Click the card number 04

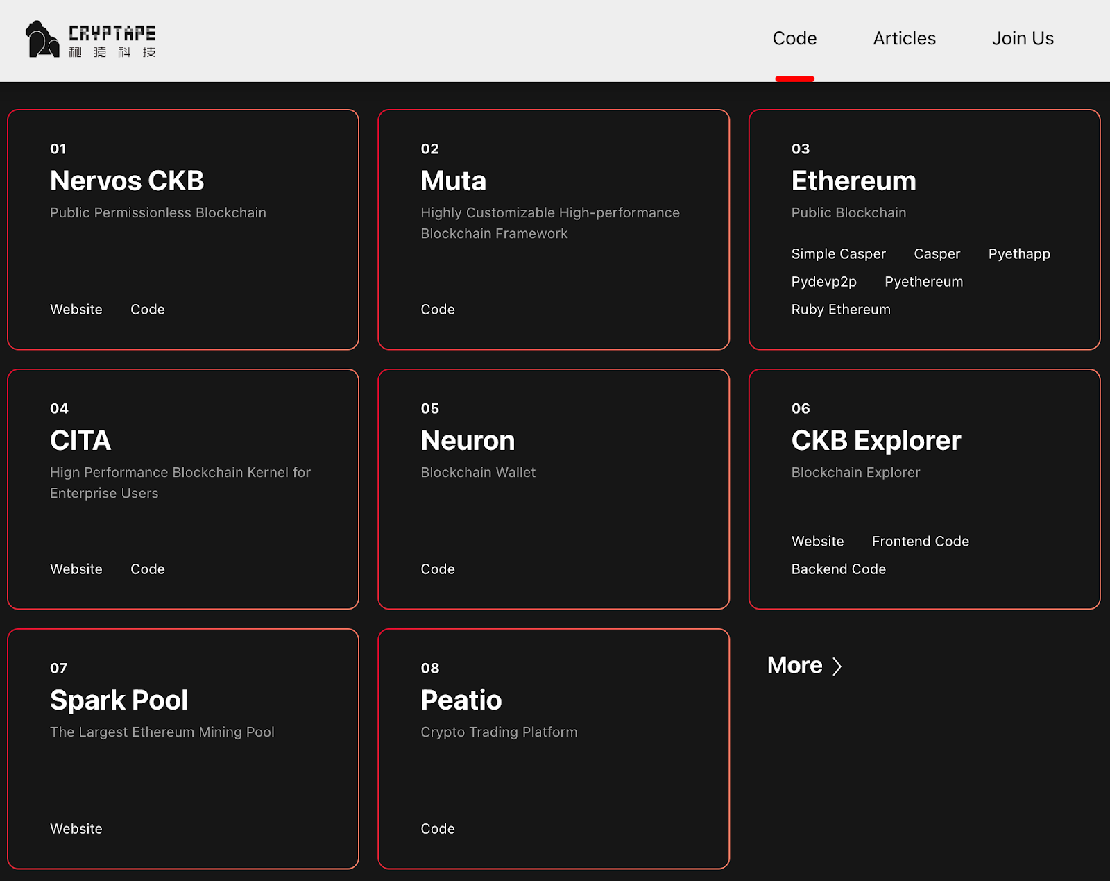click(x=59, y=409)
